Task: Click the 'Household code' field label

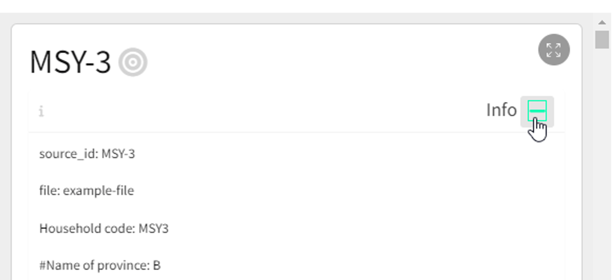Action: click(86, 229)
